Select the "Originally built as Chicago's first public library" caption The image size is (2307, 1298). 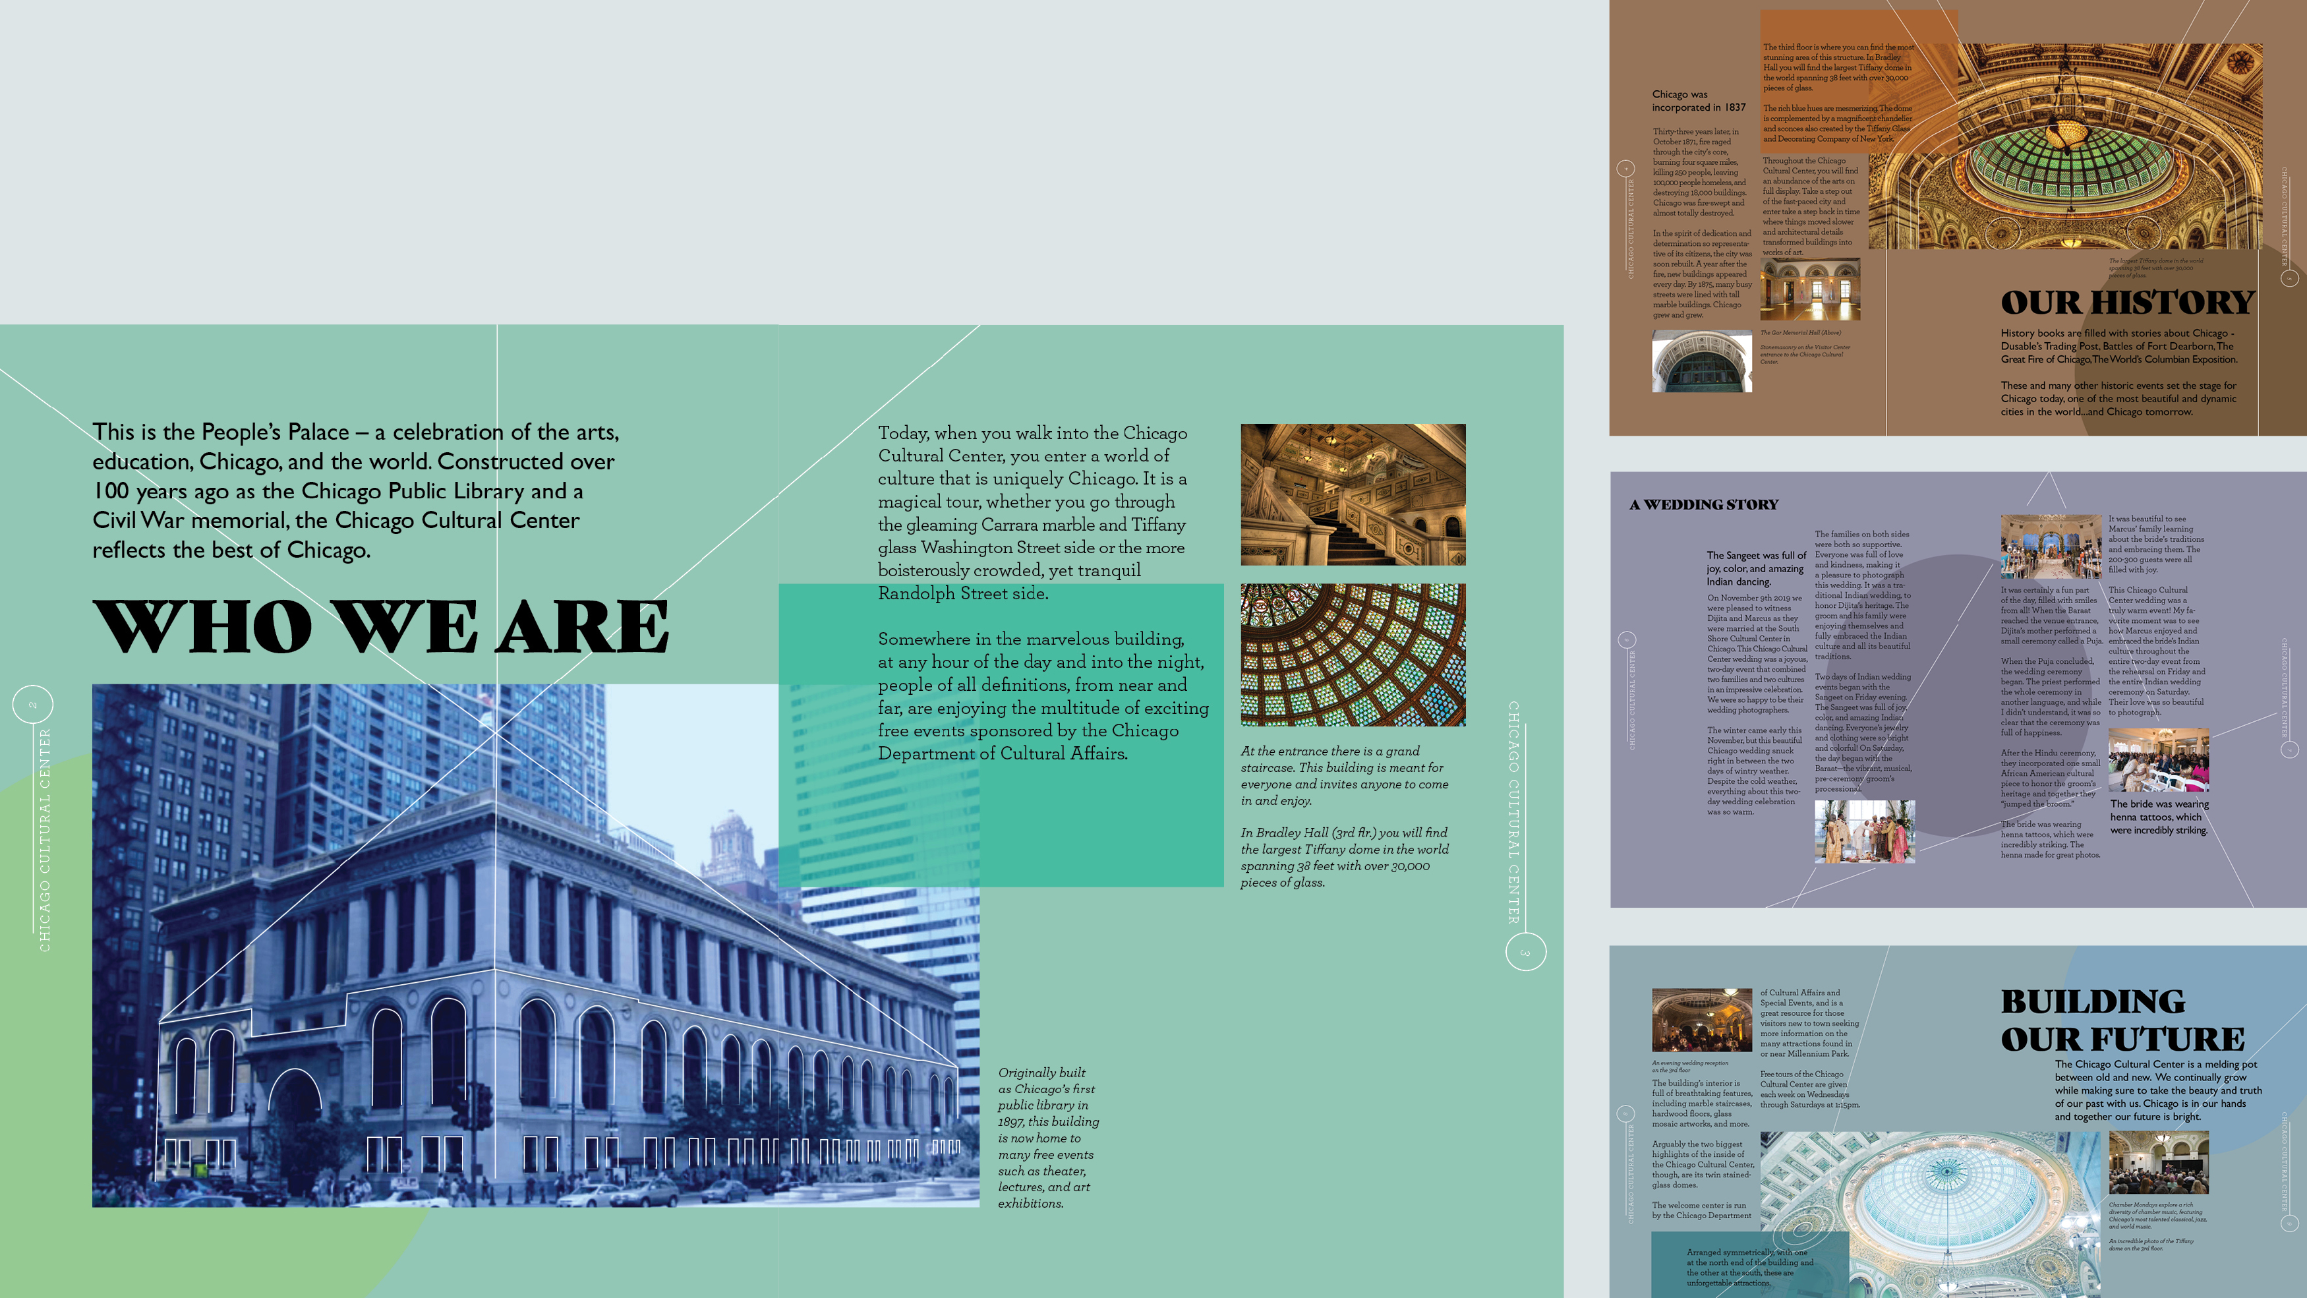1048,1138
